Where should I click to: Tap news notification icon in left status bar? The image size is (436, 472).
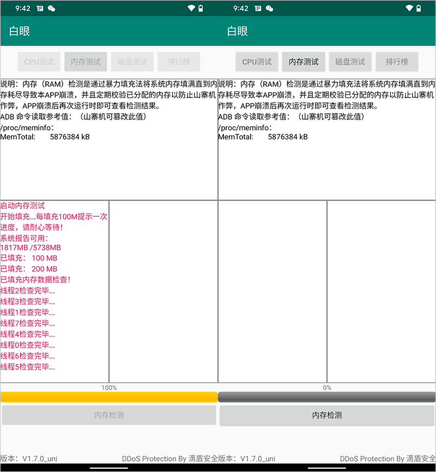click(x=41, y=8)
